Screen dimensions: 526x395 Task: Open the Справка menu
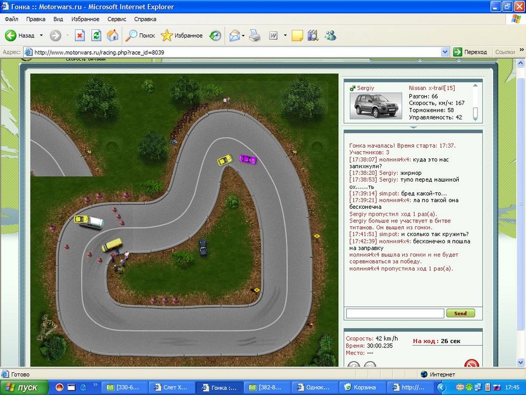click(x=145, y=19)
